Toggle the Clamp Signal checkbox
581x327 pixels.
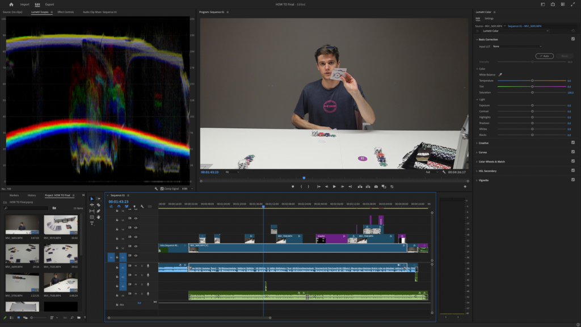(162, 188)
